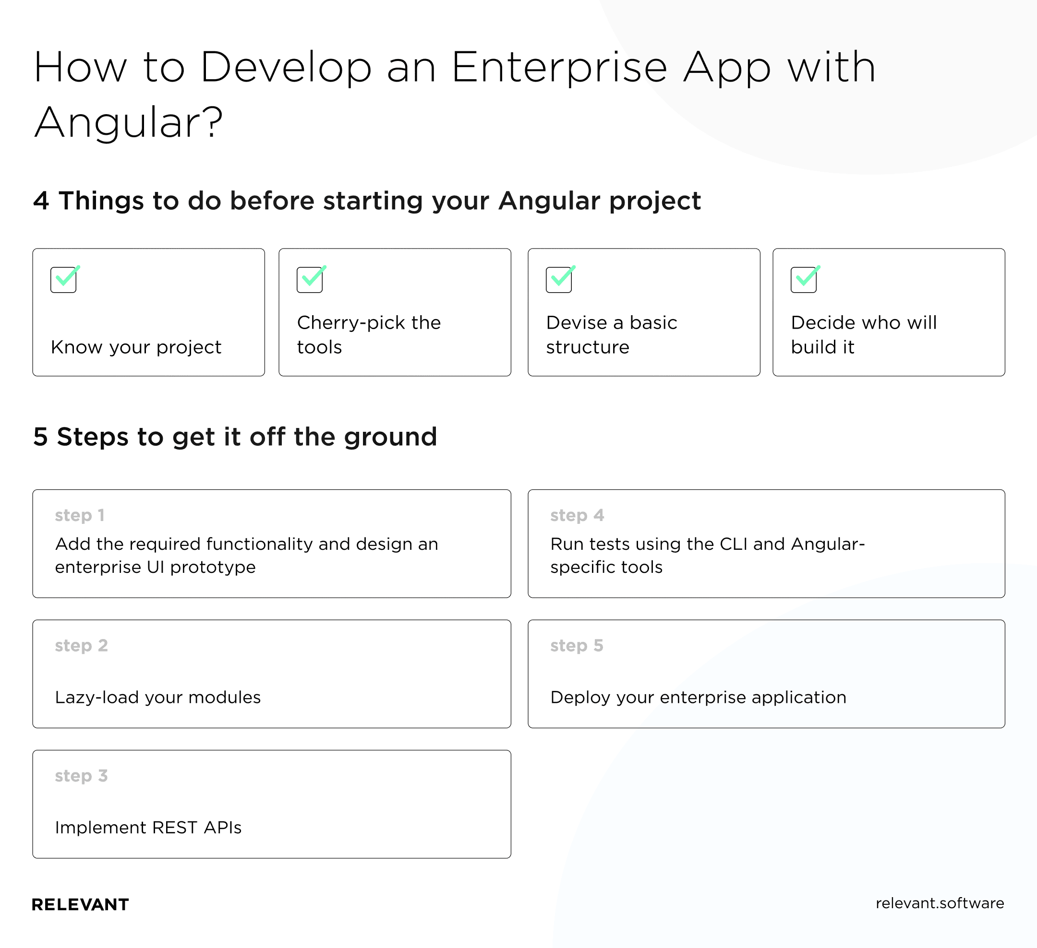Select the green checkmark icon above 'Know your project'
Viewport: 1037px width, 948px height.
(x=67, y=278)
